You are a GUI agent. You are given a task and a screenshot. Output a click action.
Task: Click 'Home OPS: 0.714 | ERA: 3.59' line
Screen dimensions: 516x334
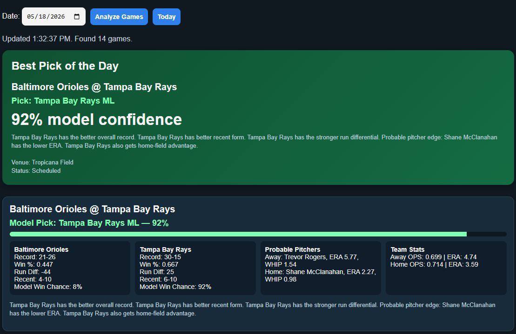click(435, 265)
